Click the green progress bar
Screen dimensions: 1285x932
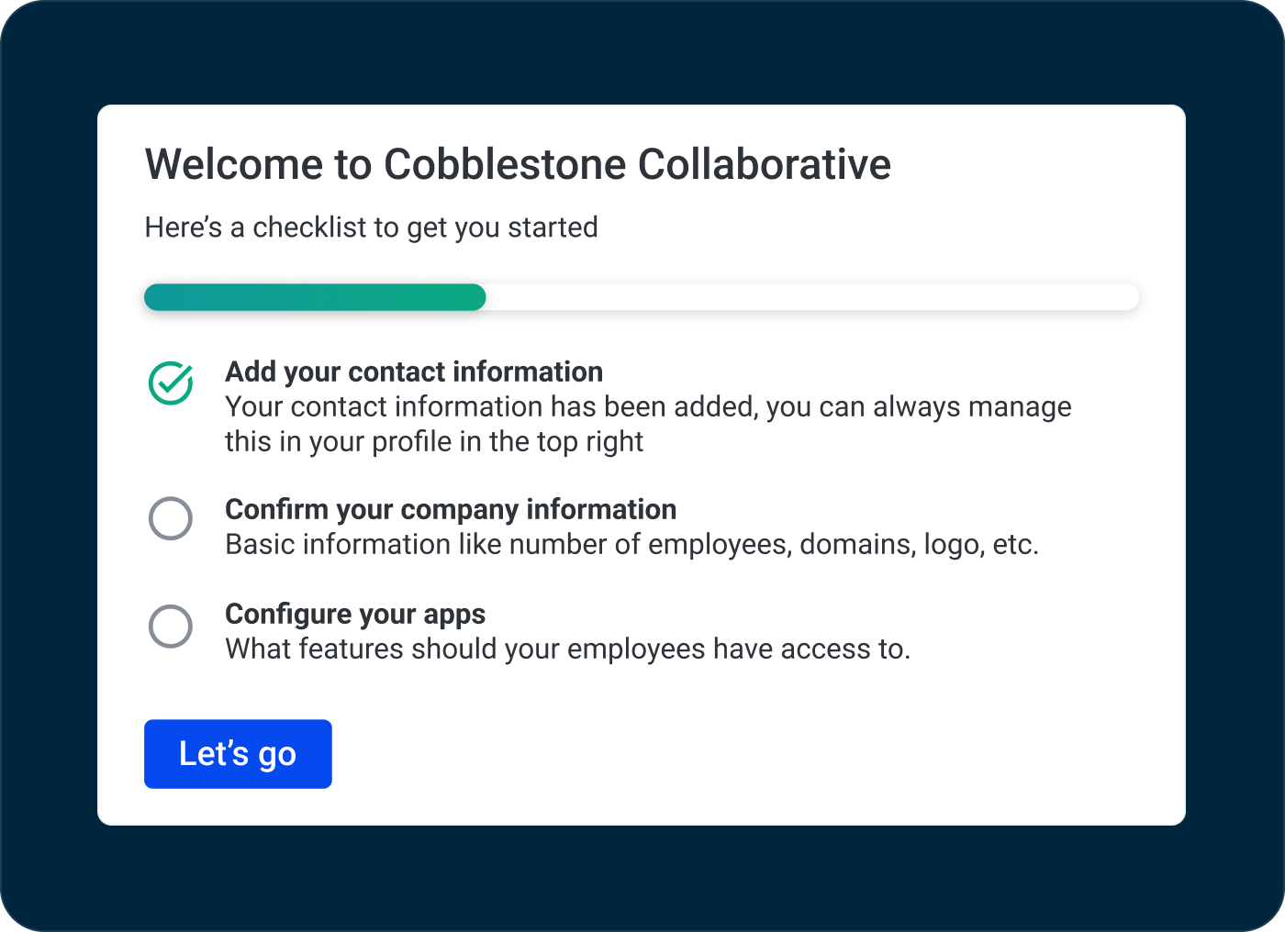click(315, 296)
